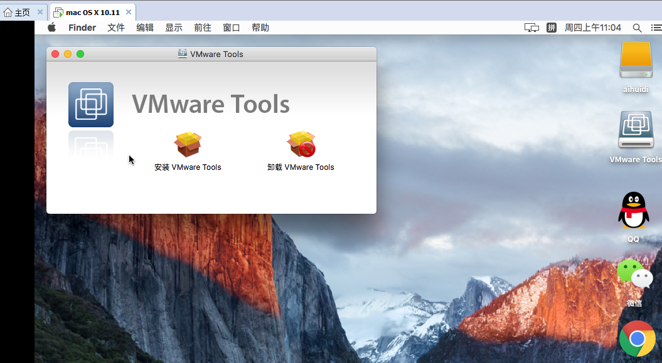Viewport: 662px width, 363px height.
Task: Click the clock showing 周四上午11:04
Action: (592, 28)
